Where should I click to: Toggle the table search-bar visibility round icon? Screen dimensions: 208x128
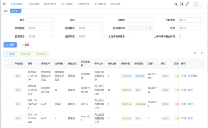click(195, 53)
